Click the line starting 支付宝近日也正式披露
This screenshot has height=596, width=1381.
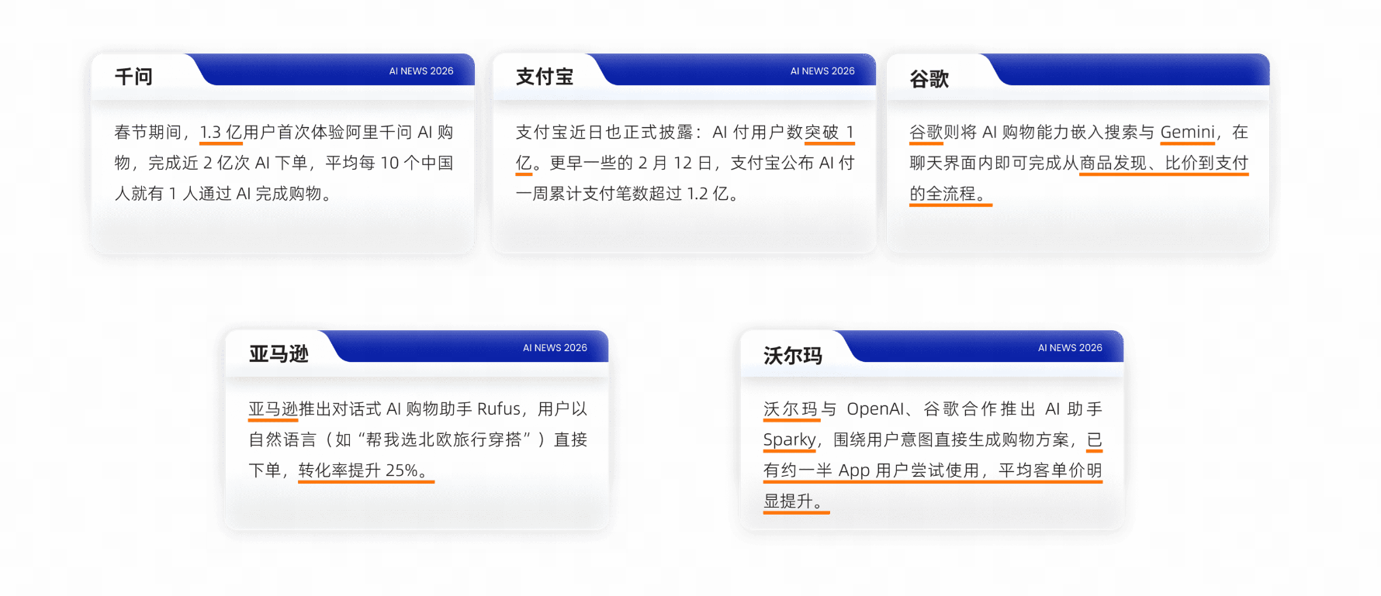pyautogui.click(x=685, y=133)
